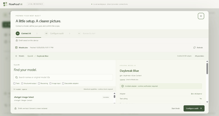Screen dimensions: 219x116
Task: Tick the Image input checkbox
Action: click(x=50, y=83)
